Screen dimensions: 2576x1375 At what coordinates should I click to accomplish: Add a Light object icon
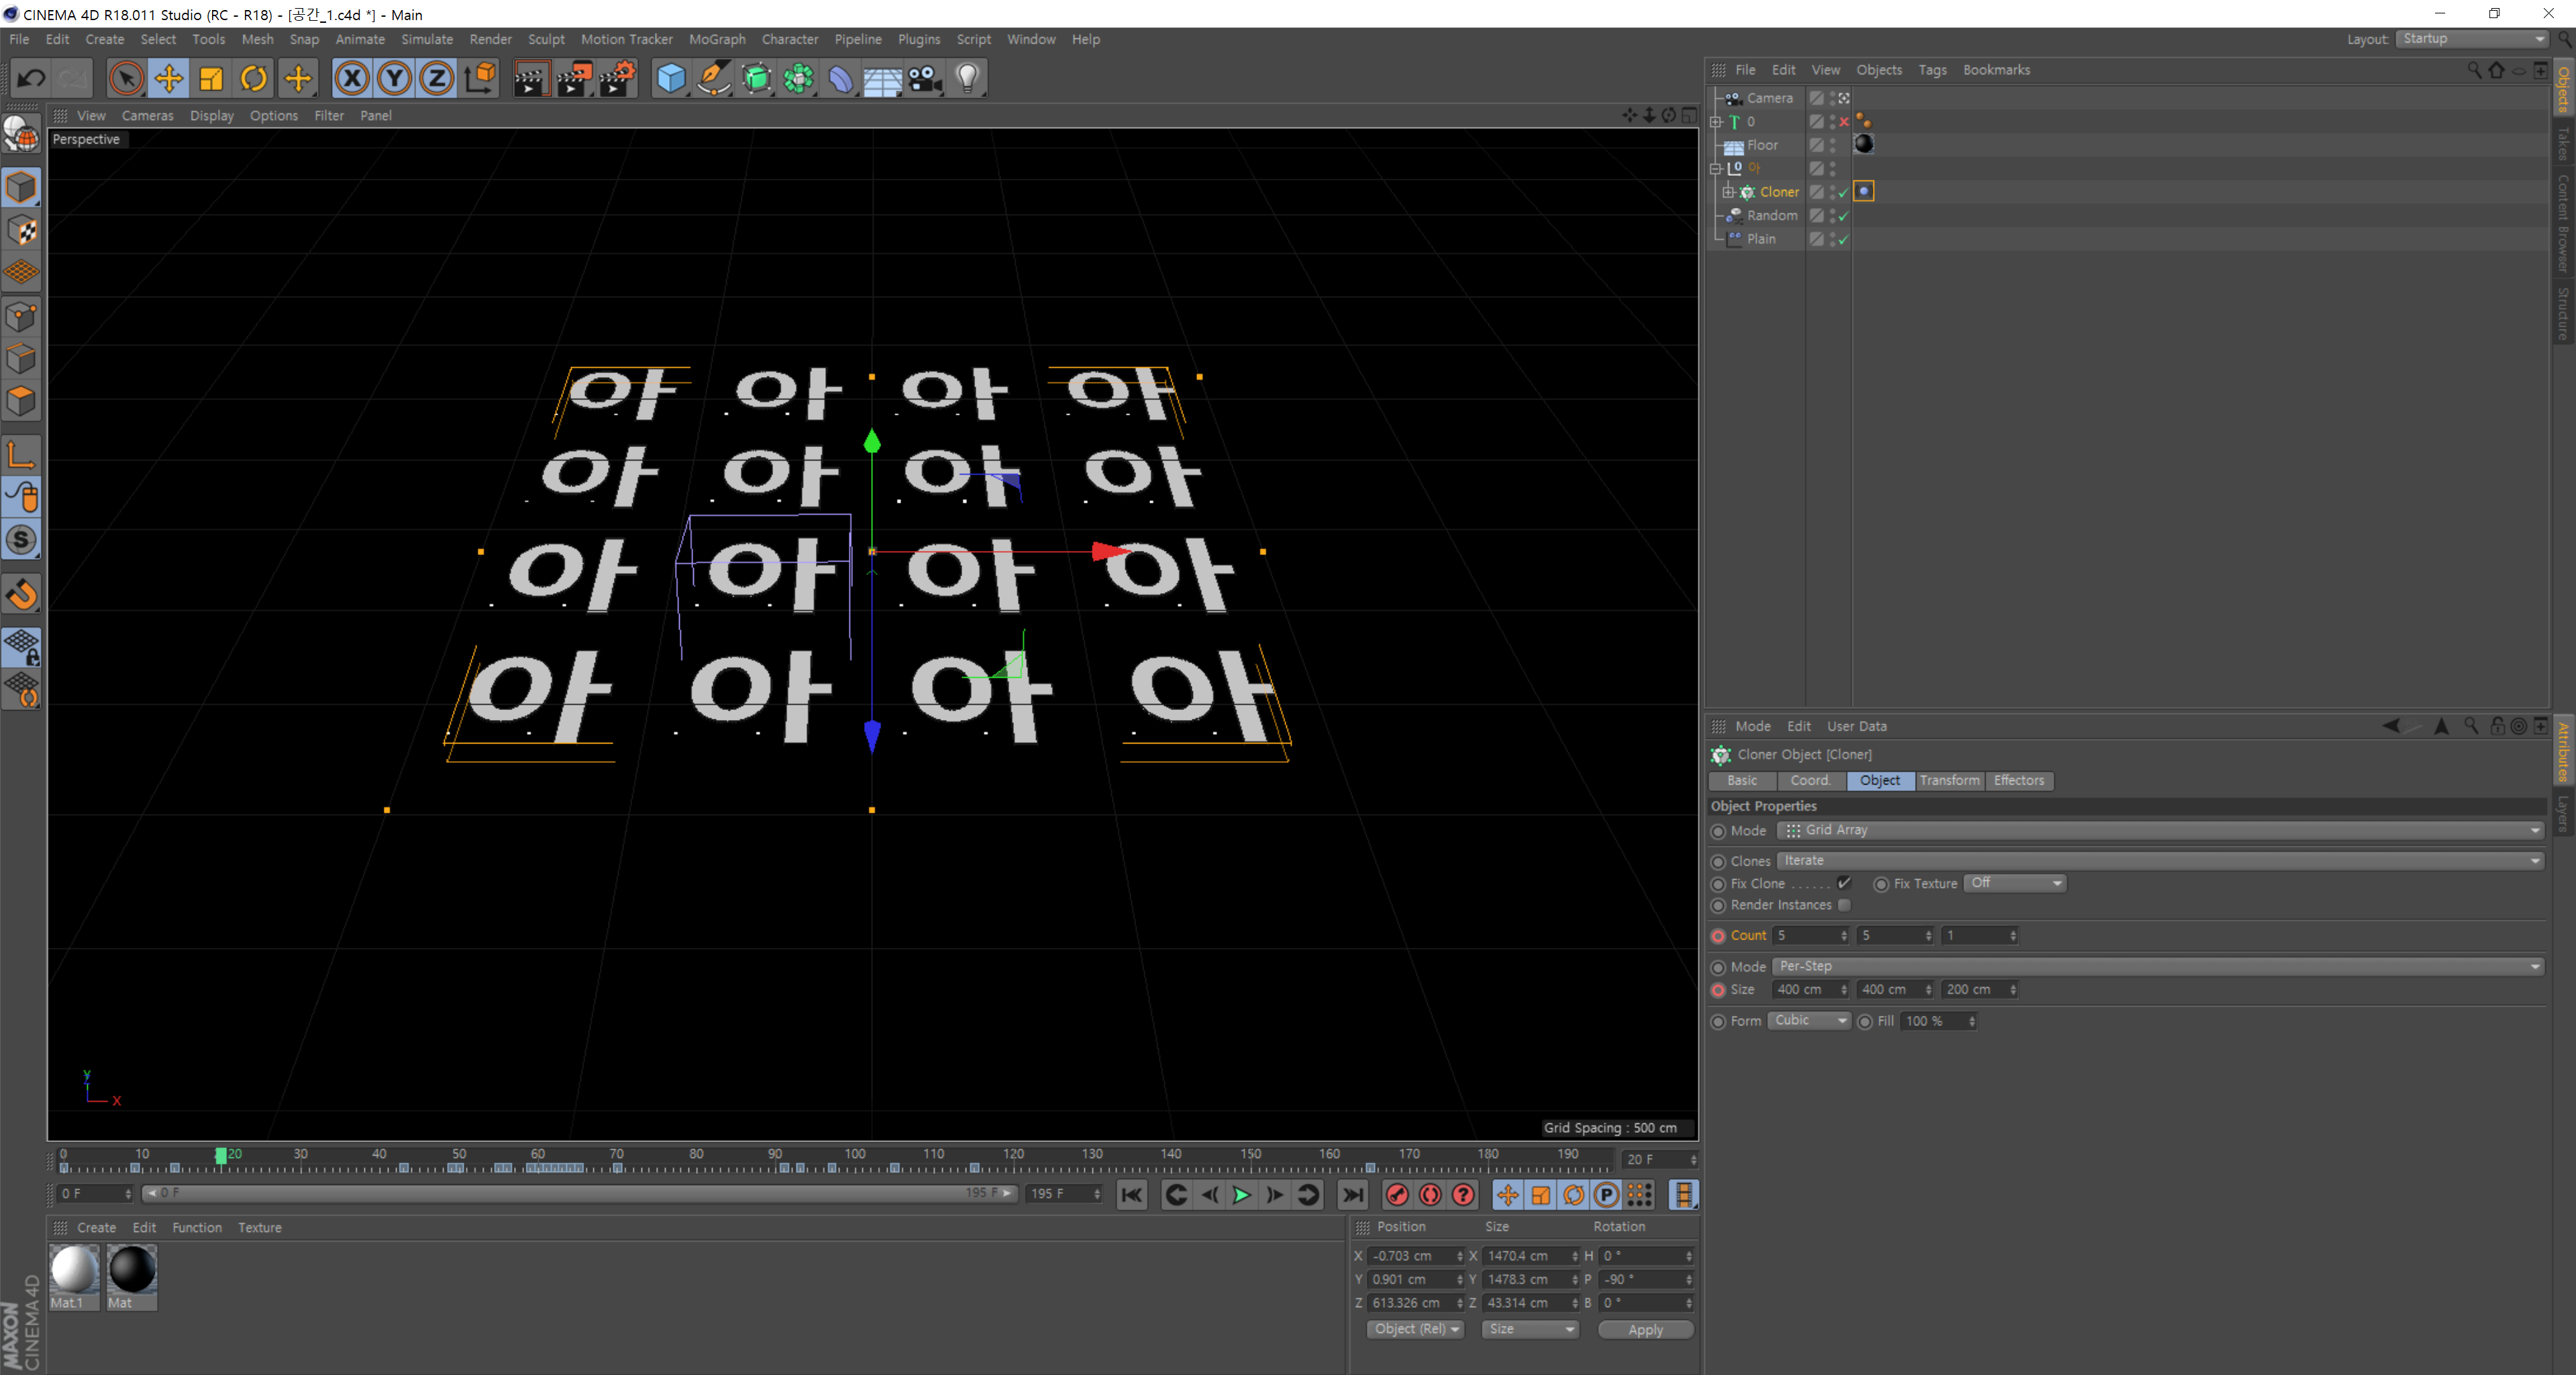[967, 78]
